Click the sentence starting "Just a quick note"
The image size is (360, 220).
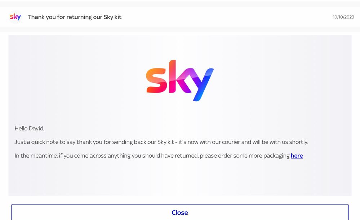(x=161, y=142)
